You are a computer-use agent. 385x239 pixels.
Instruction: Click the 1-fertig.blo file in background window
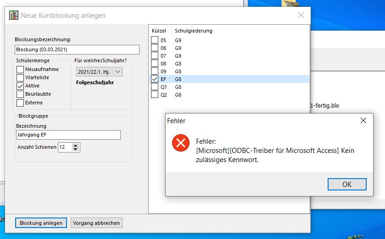click(x=324, y=106)
